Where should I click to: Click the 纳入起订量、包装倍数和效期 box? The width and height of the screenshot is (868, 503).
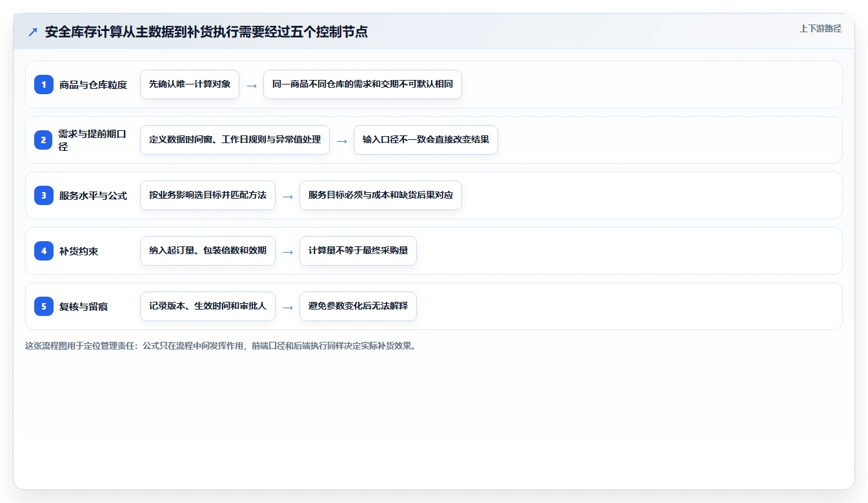[208, 251]
